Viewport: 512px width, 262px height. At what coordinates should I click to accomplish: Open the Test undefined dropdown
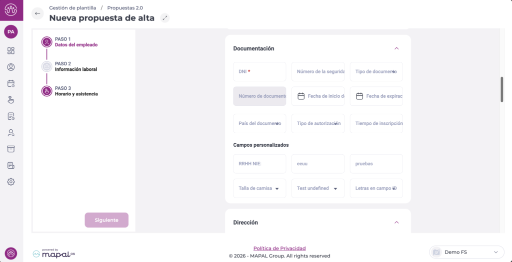(x=317, y=188)
